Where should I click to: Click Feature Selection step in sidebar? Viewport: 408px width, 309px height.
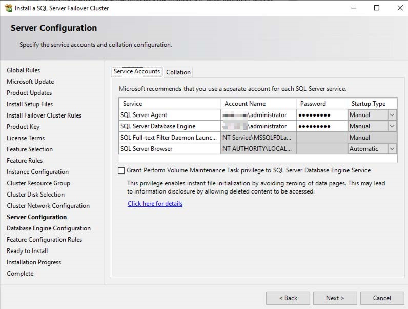[30, 149]
